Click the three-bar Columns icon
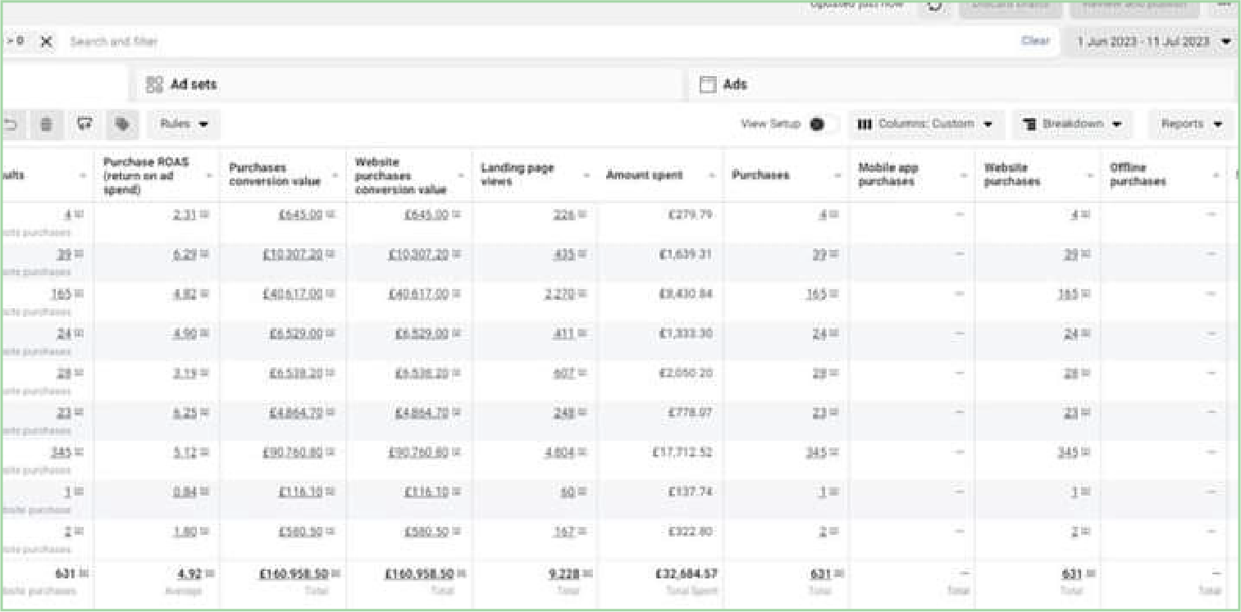This screenshot has height=612, width=1241. 864,125
